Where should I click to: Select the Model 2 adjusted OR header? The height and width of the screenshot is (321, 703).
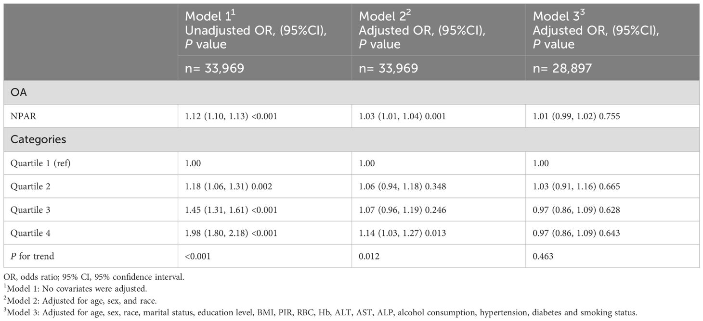point(422,30)
